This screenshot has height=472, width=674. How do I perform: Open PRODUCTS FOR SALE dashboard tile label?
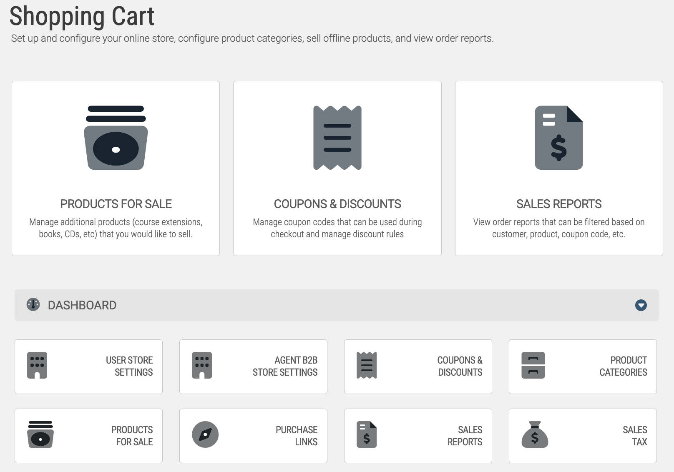[x=132, y=436]
